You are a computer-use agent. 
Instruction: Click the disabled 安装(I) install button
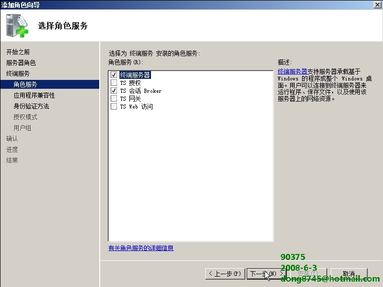click(x=308, y=274)
